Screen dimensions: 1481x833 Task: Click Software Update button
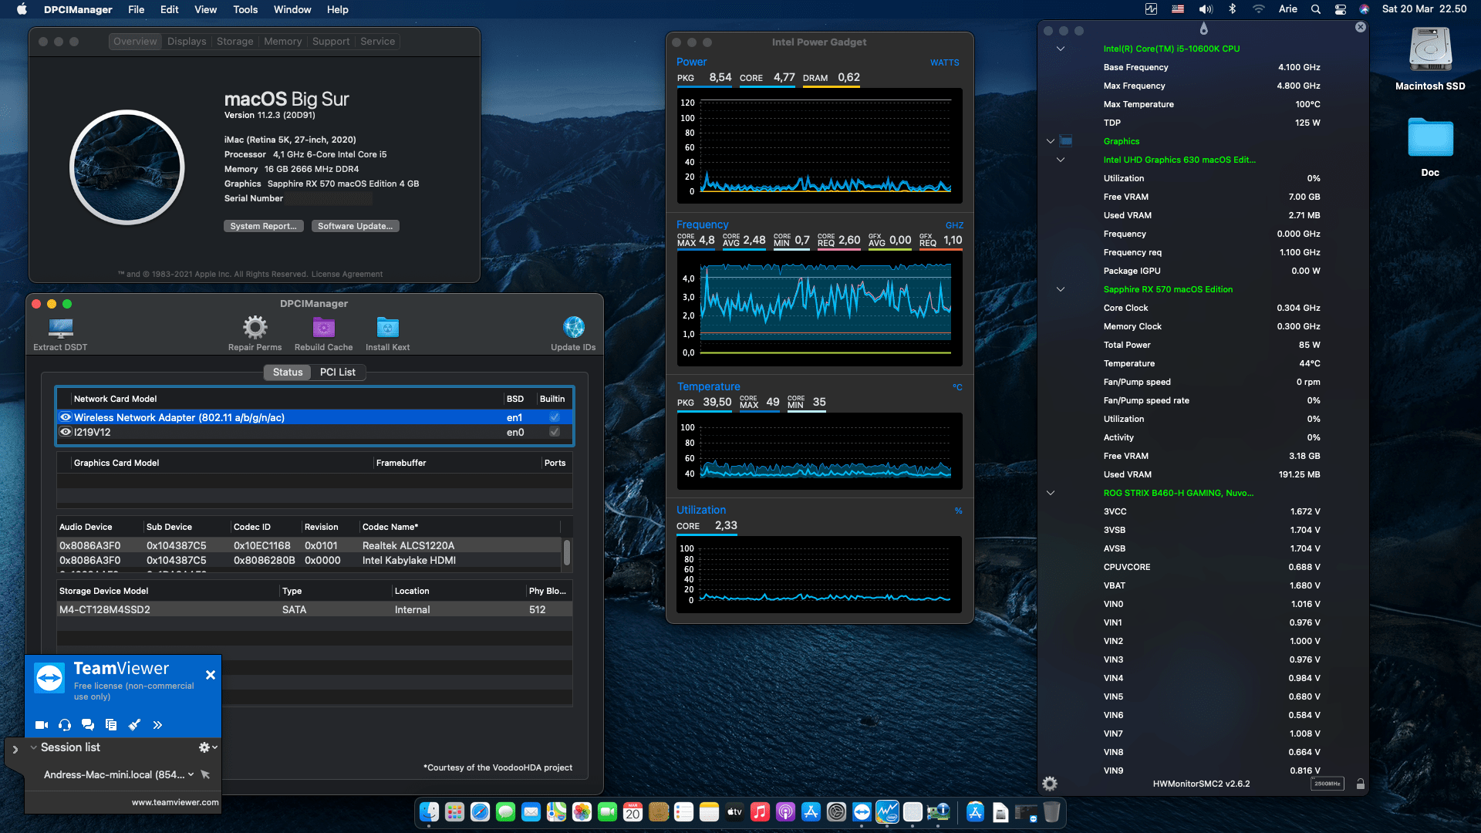(356, 226)
